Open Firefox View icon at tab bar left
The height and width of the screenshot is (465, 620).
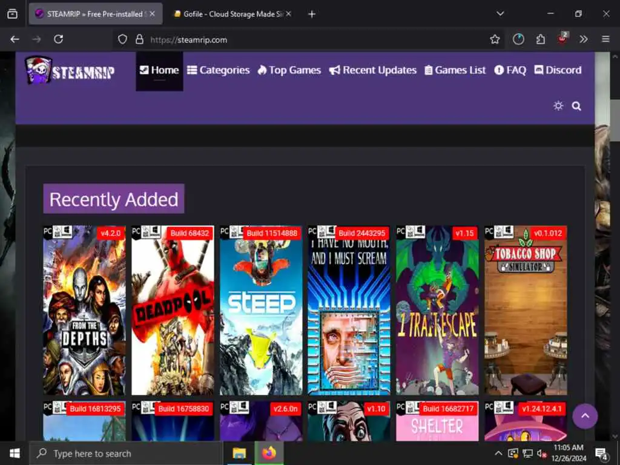12,14
